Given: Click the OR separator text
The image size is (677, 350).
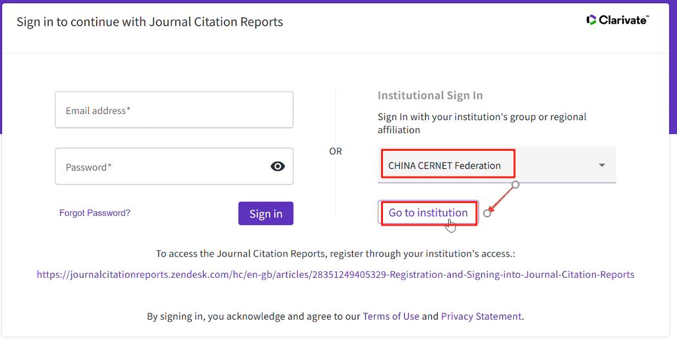Looking at the screenshot, I should [335, 151].
